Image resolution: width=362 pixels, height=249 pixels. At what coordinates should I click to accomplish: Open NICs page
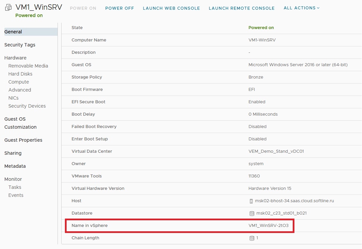click(x=13, y=98)
